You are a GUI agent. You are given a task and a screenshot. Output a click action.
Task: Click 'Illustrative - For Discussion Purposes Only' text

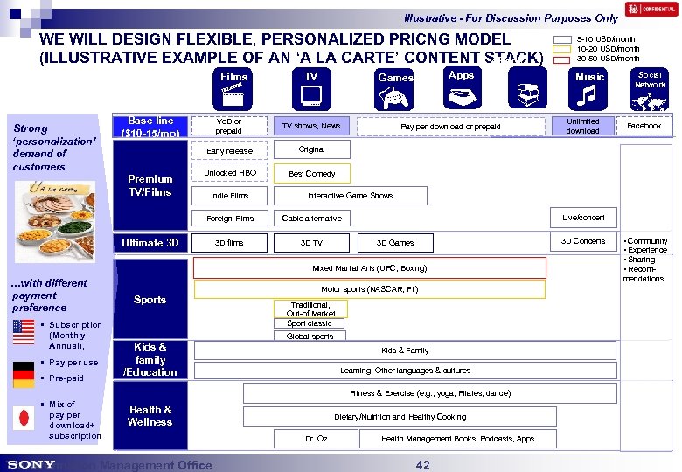[511, 18]
